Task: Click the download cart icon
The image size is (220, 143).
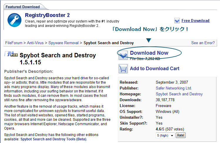Action: tap(123, 69)
